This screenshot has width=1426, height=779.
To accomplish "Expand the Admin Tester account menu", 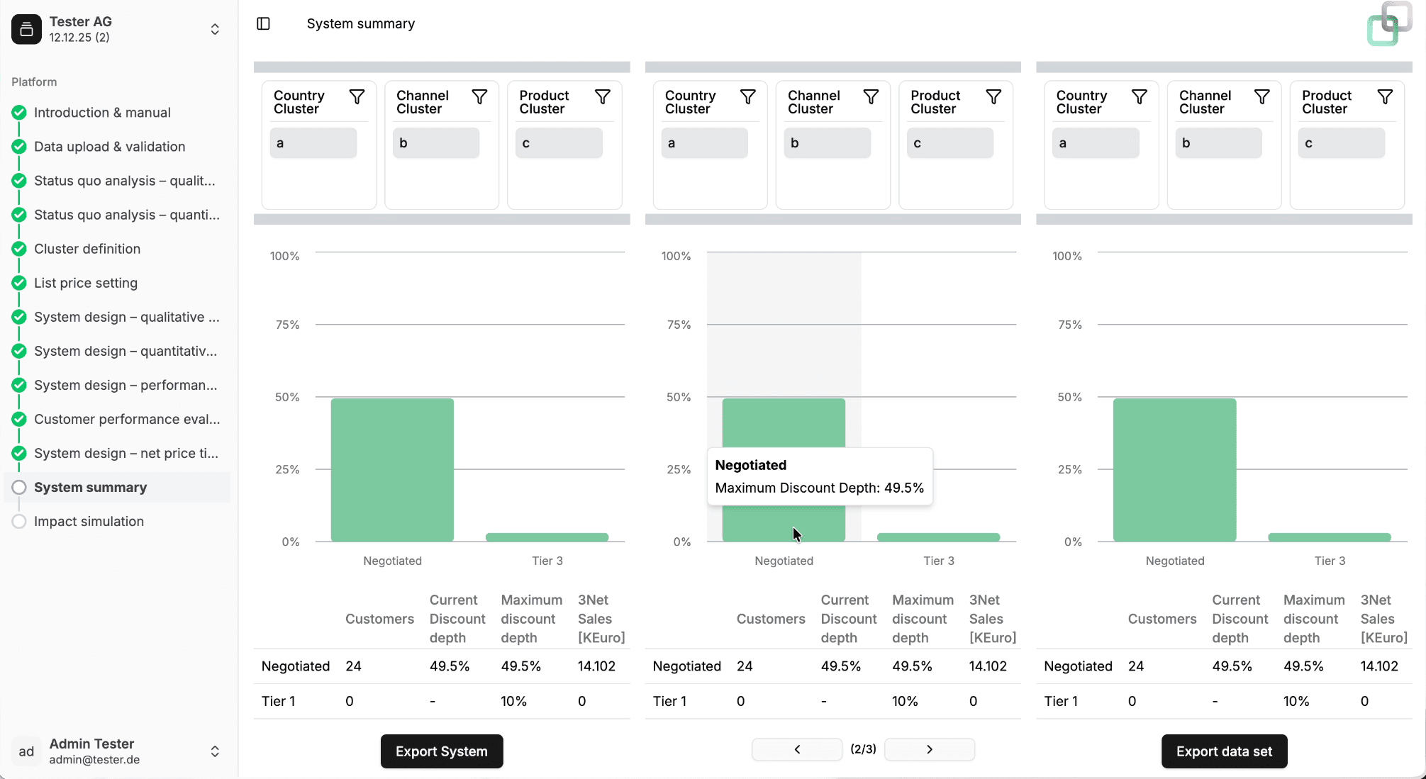I will coord(215,751).
